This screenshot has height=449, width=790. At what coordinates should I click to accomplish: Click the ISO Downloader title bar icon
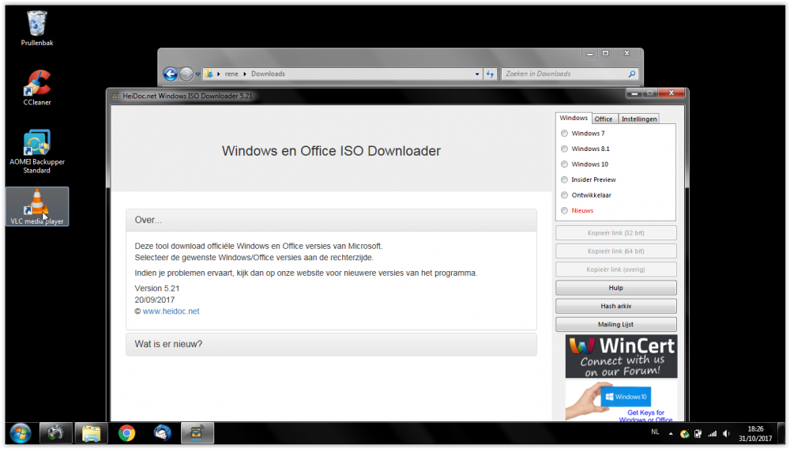(115, 96)
